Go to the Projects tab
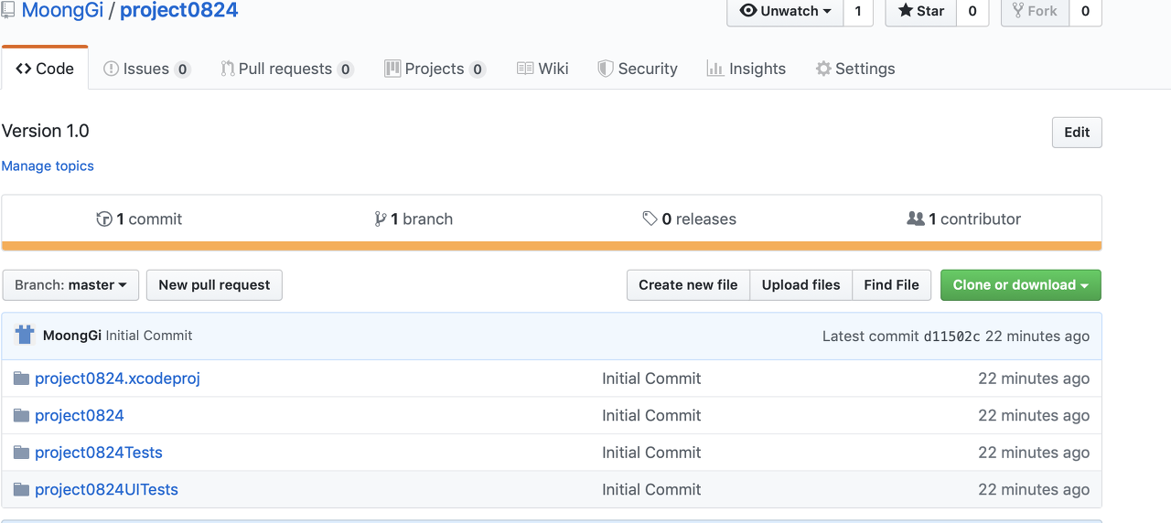The width and height of the screenshot is (1171, 523). point(435,69)
